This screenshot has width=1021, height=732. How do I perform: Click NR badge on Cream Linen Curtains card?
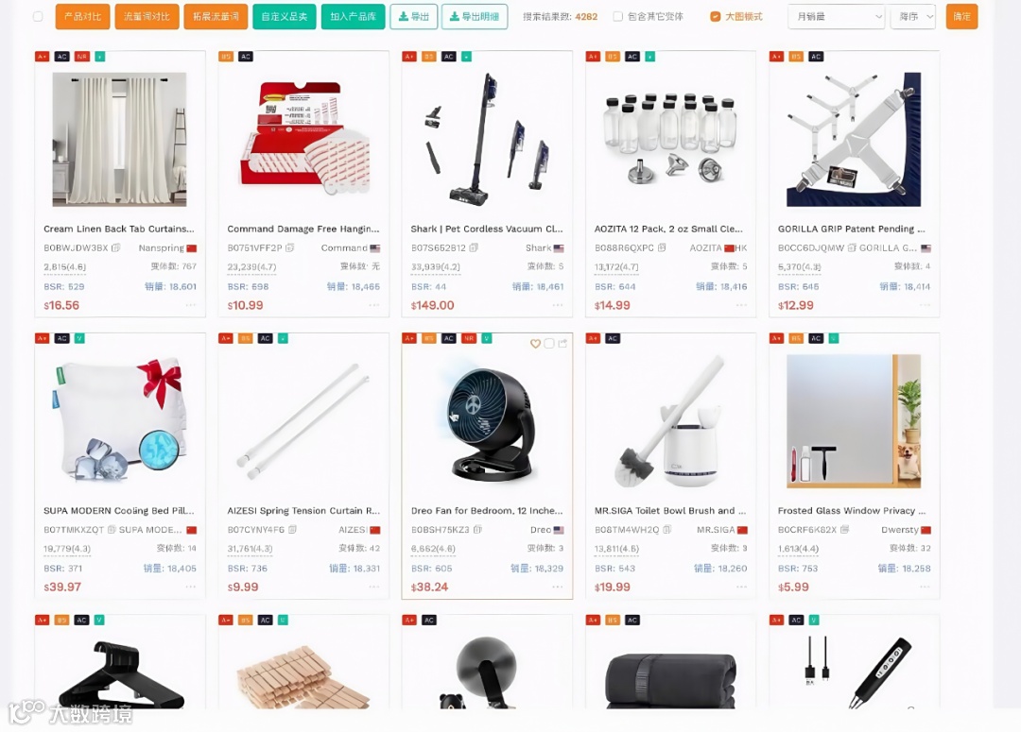(82, 57)
